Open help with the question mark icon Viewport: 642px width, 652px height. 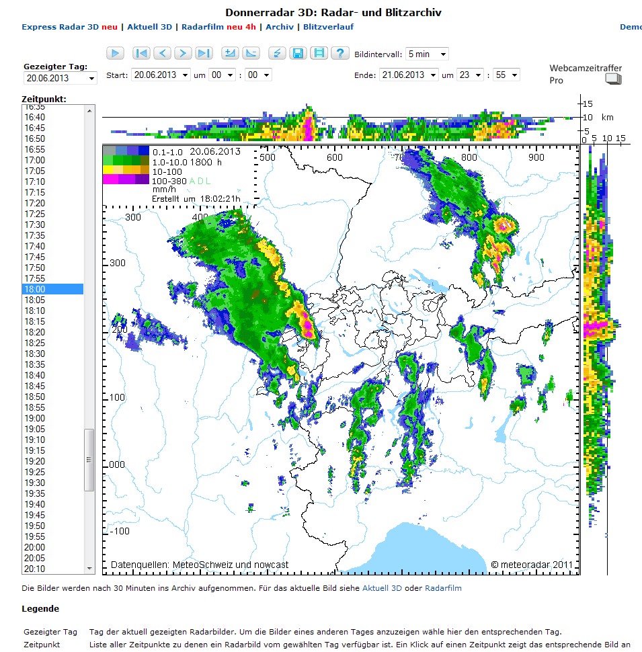[339, 53]
